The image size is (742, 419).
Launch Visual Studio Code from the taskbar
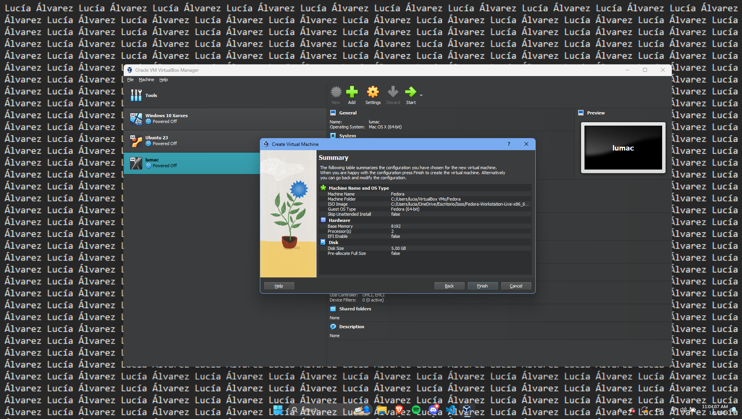450,410
